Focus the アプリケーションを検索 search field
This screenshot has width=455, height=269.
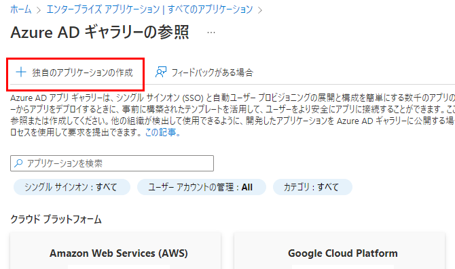(112, 163)
